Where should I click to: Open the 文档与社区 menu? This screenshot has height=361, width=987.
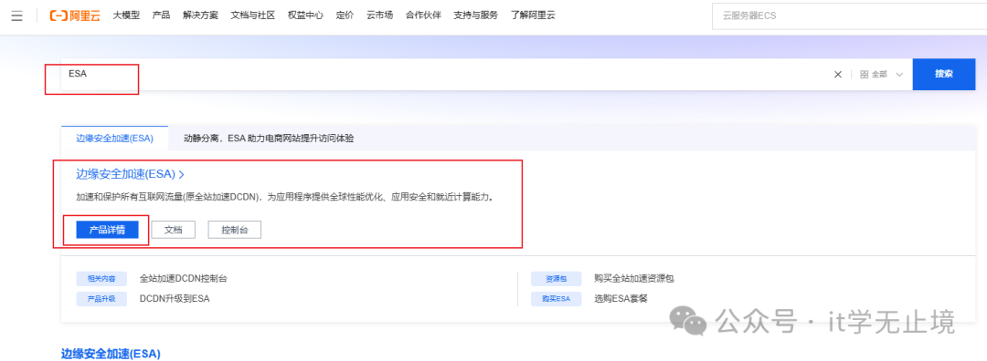coord(253,15)
